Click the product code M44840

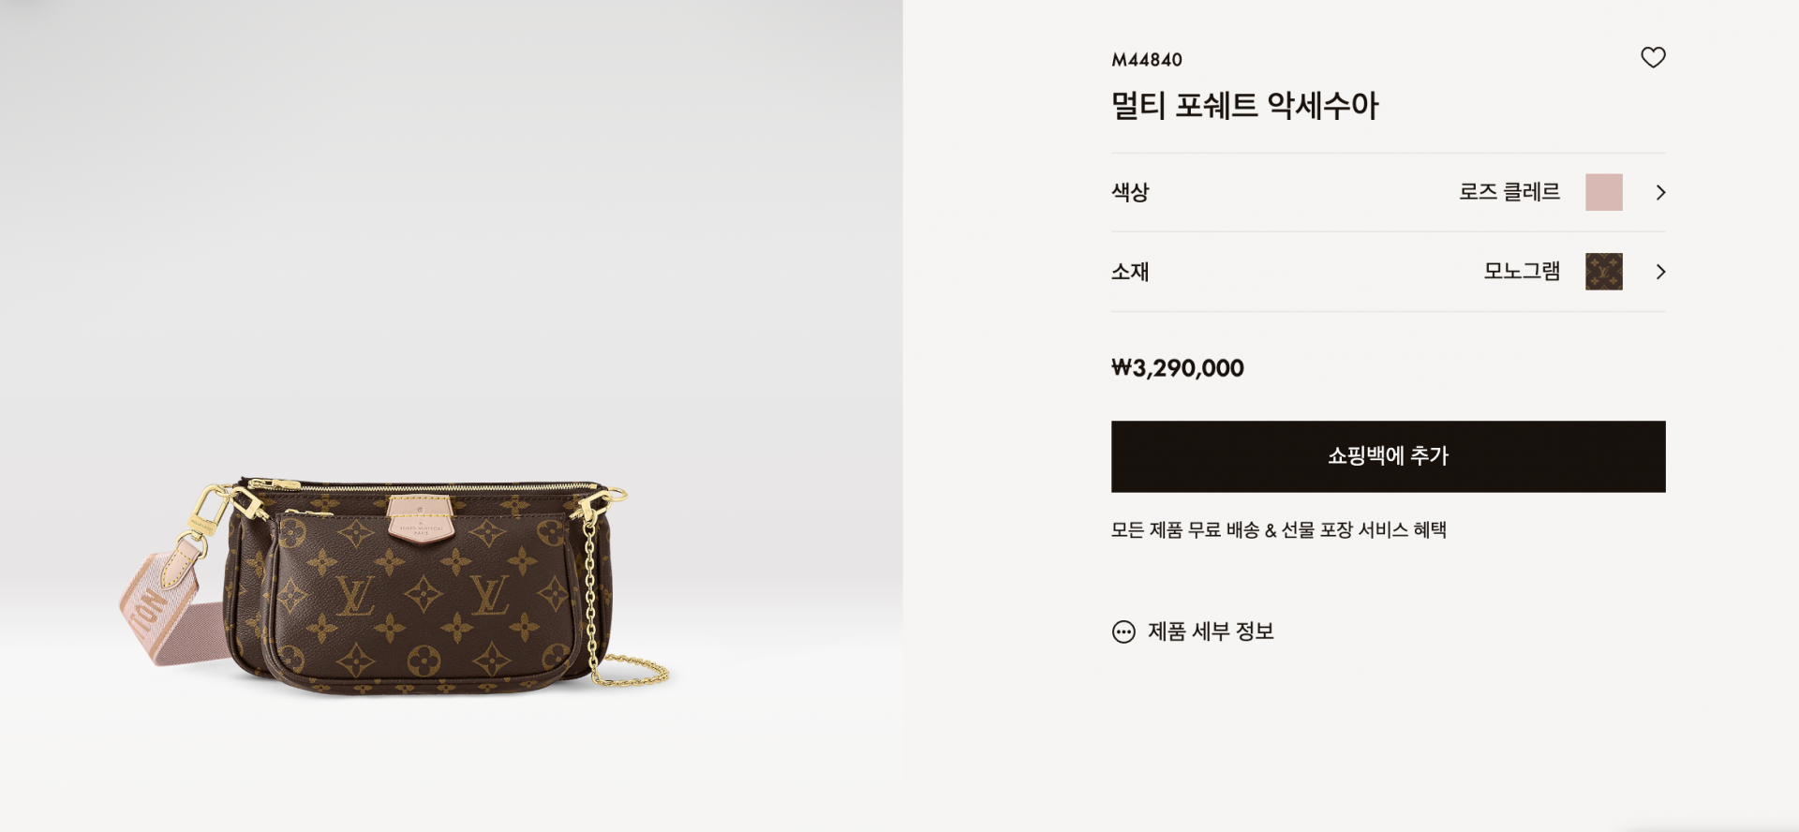(1147, 60)
